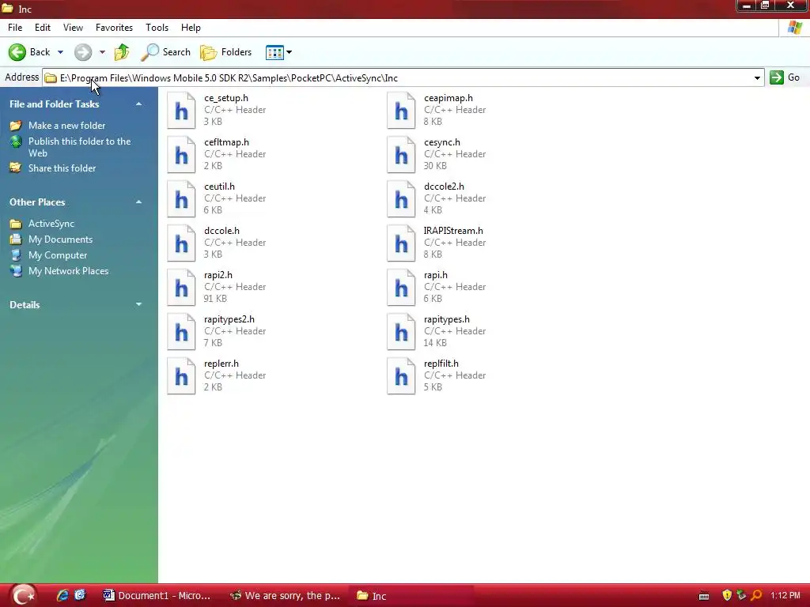Click the security shield tray icon
This screenshot has height=607, width=810.
tap(727, 596)
